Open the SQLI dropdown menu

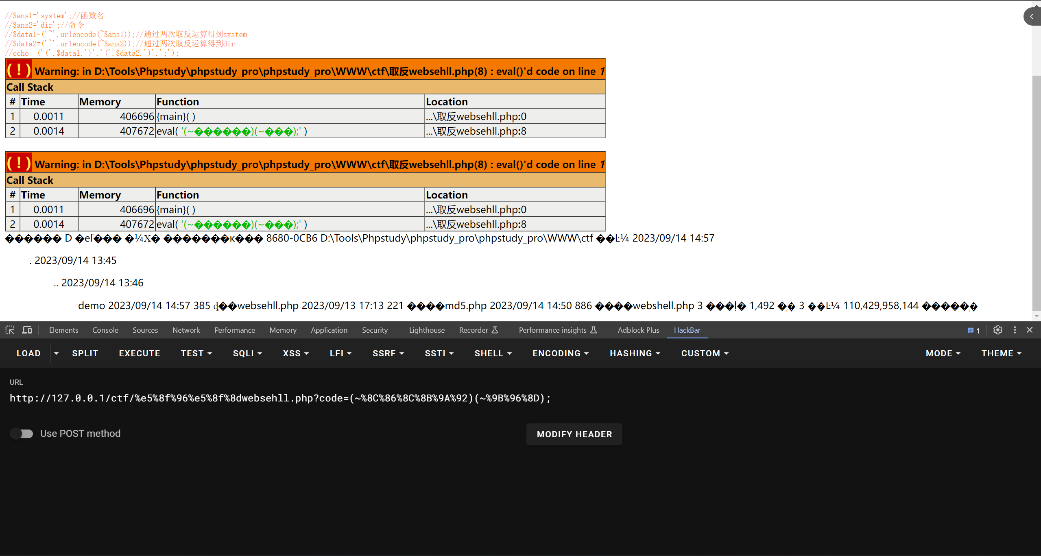(247, 353)
